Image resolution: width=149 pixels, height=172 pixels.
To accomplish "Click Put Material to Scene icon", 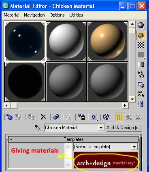I will point(19,117).
